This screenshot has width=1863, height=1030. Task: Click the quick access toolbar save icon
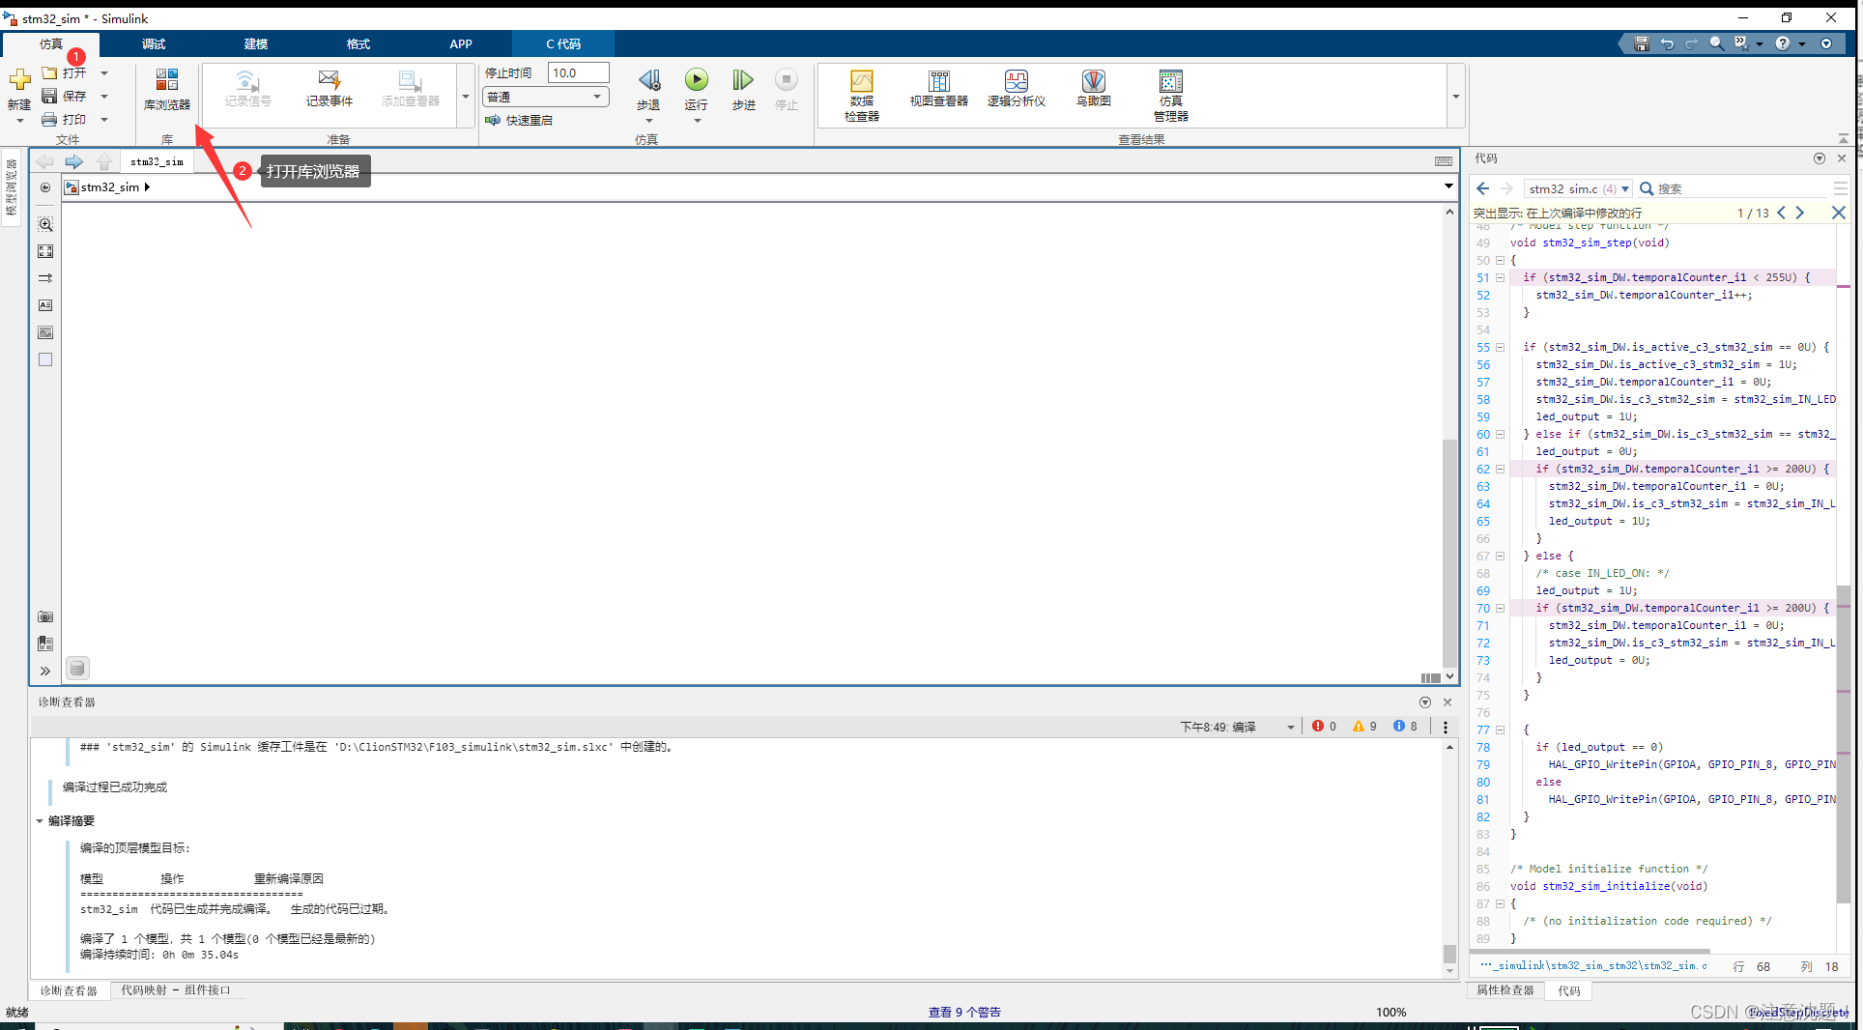coord(1641,43)
